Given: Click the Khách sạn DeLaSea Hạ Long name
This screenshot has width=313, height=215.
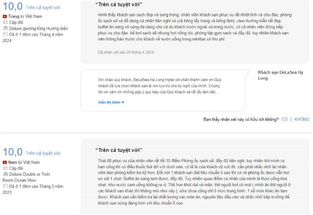Looking at the screenshot, I should pos(280,75).
